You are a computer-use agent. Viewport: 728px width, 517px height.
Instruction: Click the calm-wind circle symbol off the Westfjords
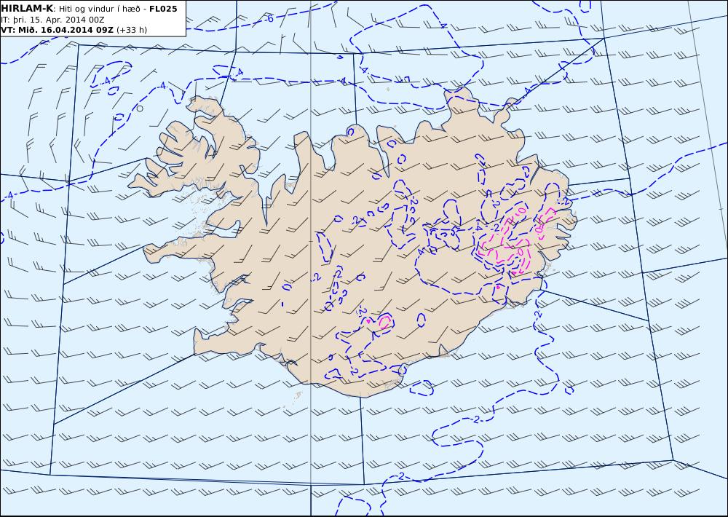140,108
